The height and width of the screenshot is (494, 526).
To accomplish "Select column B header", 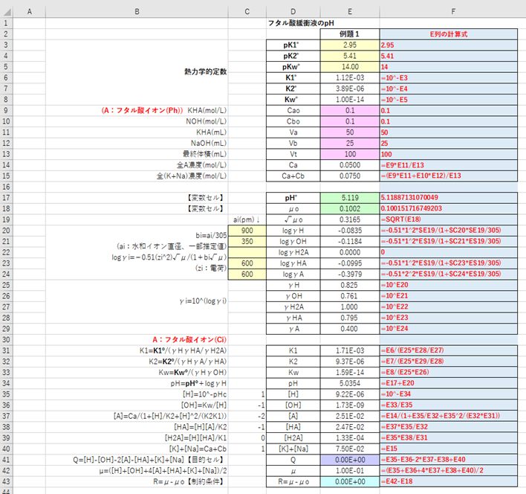I will pos(137,12).
